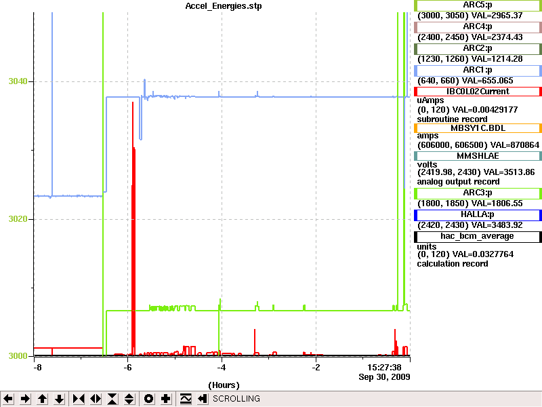Click the 3020 y-axis label
Screen dimensions: 542x407
(18, 219)
